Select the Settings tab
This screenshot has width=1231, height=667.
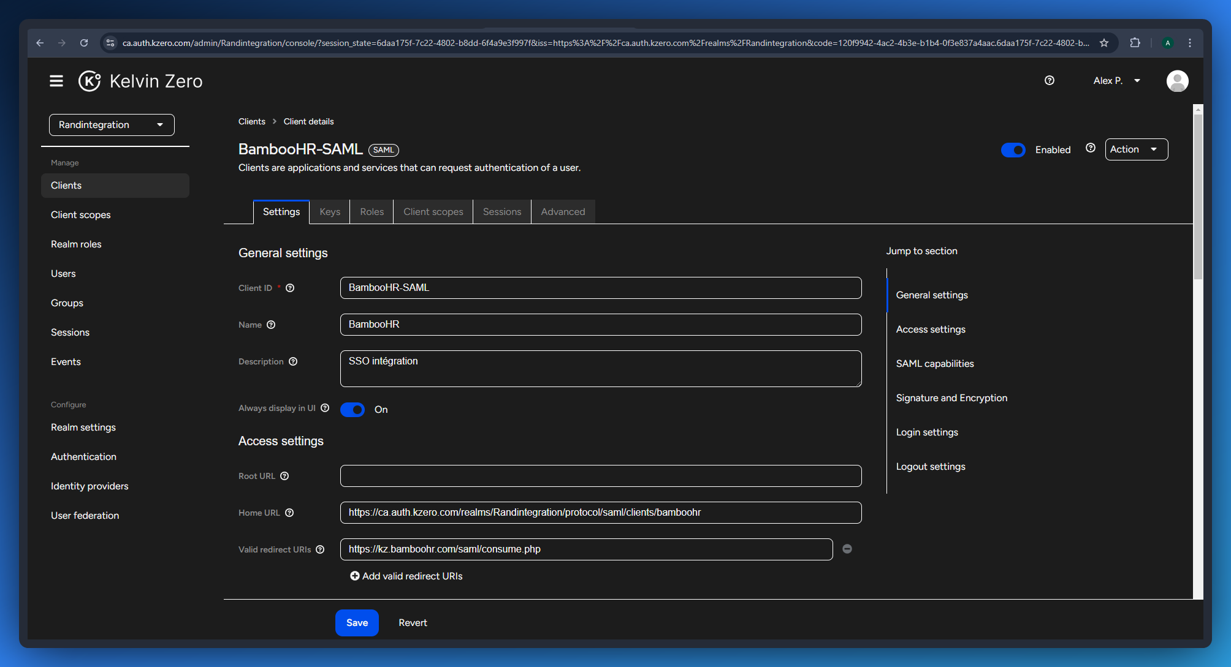[x=281, y=212]
